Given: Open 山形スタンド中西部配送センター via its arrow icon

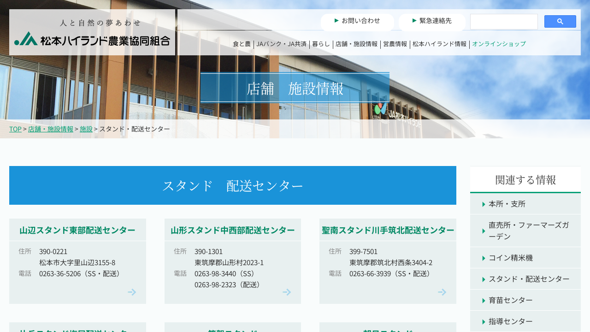Looking at the screenshot, I should click(x=287, y=292).
